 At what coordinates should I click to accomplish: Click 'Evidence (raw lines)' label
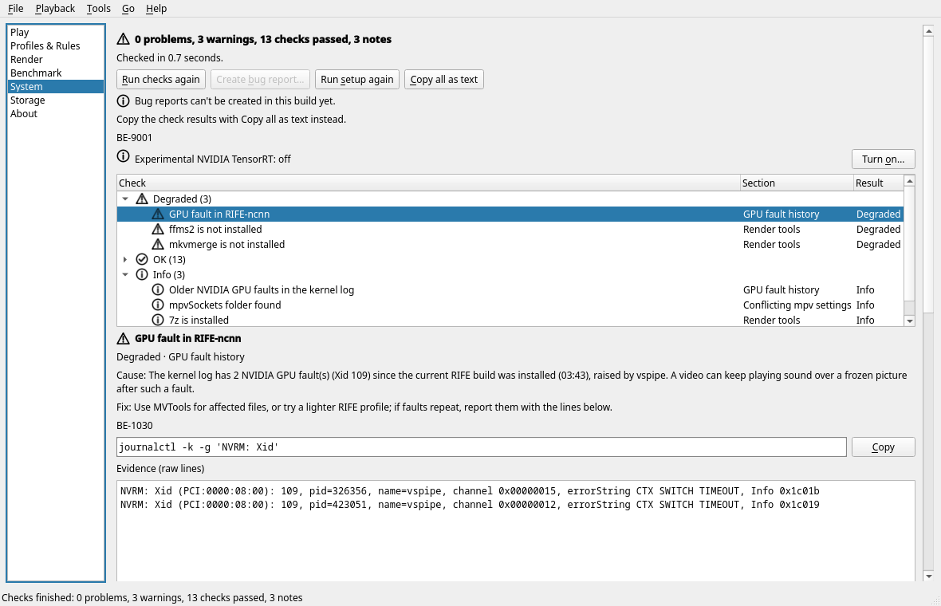pos(160,468)
